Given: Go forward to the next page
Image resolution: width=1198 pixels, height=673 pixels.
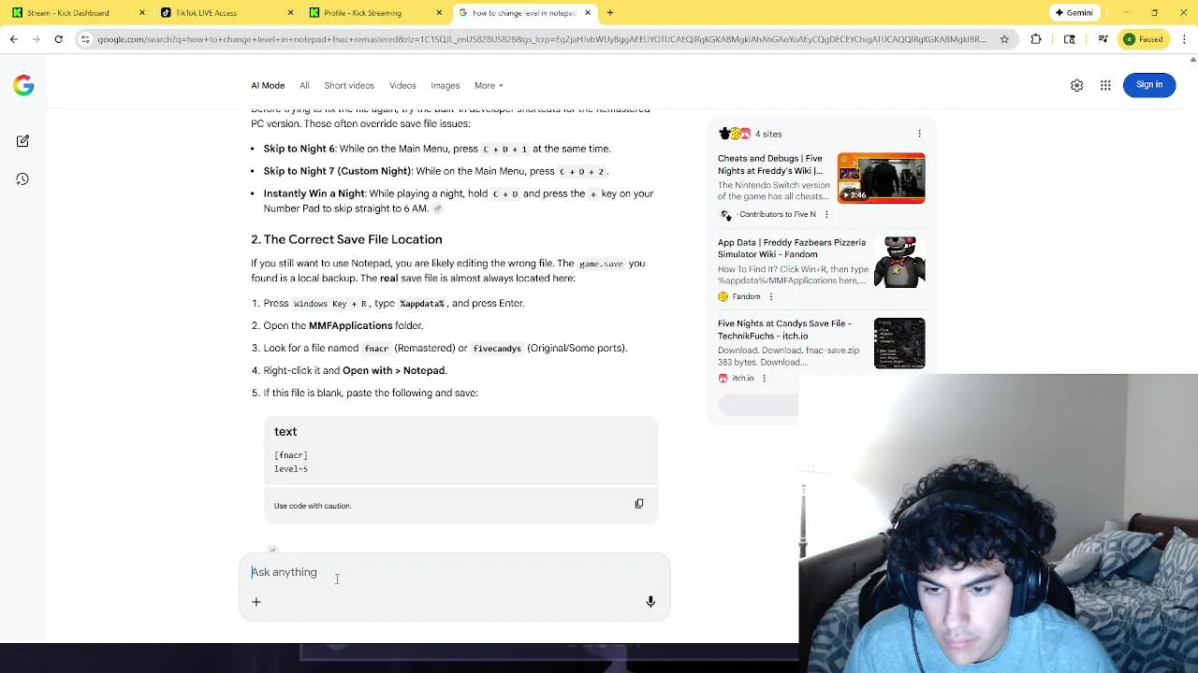Looking at the screenshot, I should (x=36, y=39).
